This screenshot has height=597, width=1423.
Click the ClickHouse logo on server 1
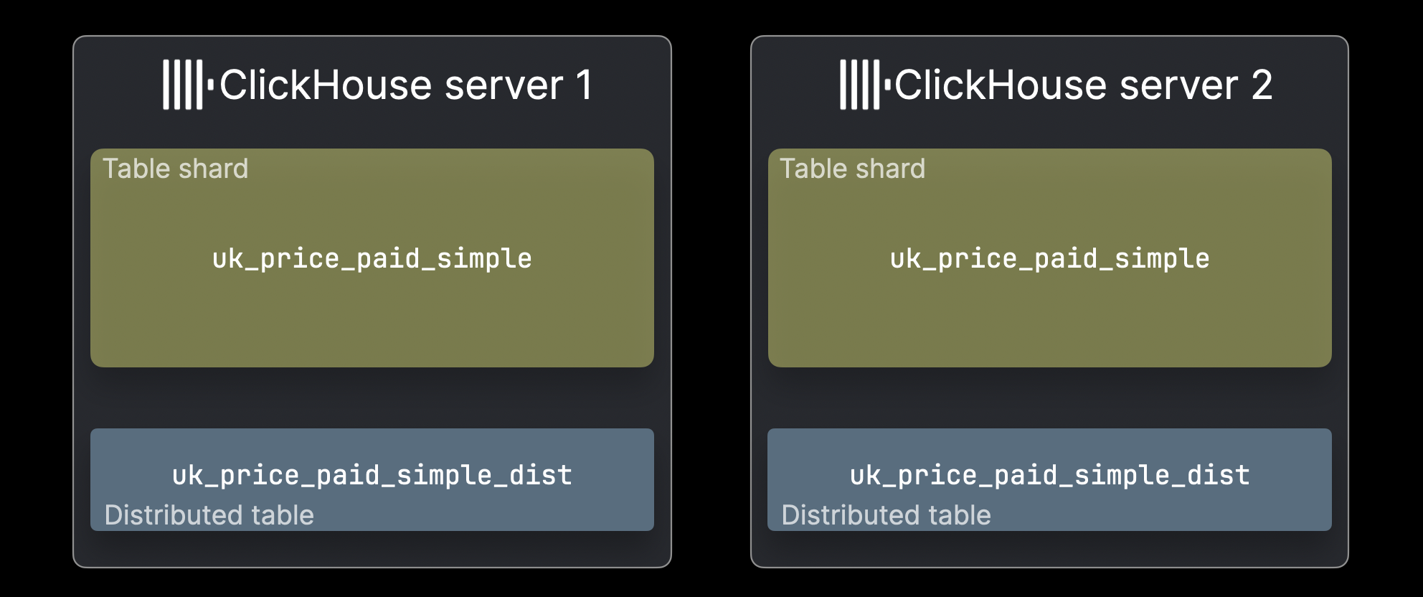pyautogui.click(x=186, y=85)
